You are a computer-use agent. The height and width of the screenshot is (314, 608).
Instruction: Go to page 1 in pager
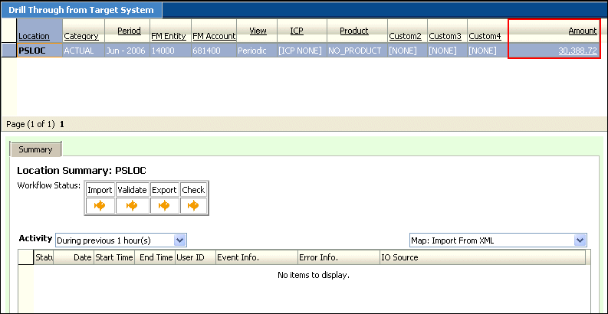(x=62, y=125)
